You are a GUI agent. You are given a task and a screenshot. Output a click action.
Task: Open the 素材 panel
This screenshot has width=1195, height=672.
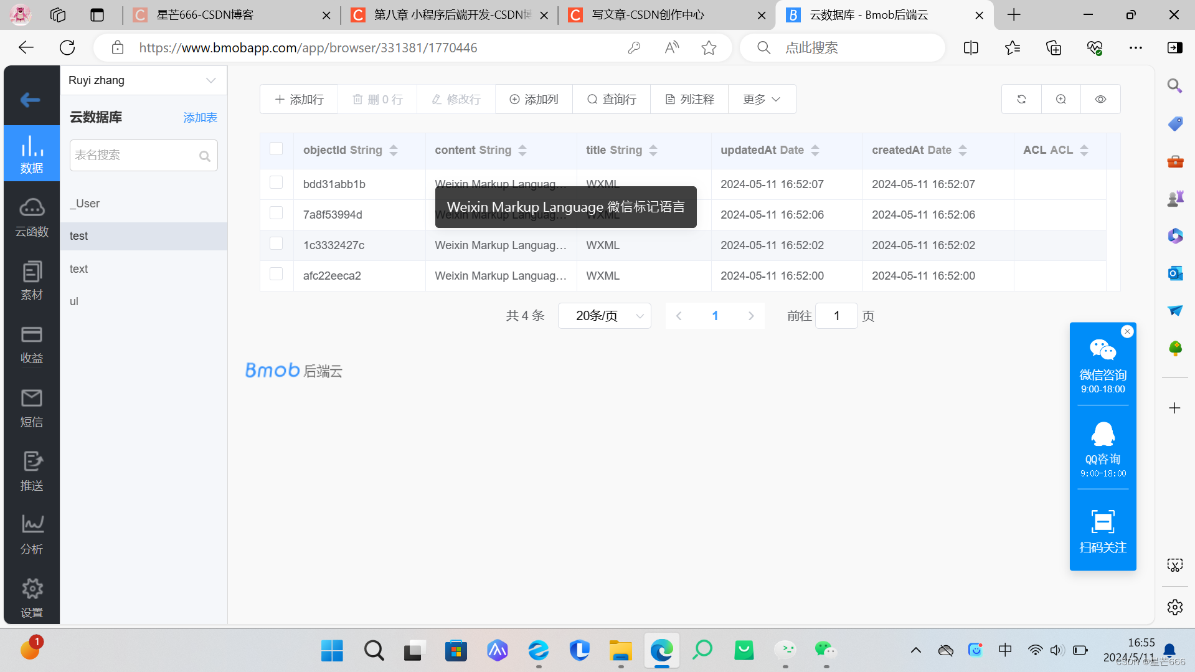[x=31, y=280]
